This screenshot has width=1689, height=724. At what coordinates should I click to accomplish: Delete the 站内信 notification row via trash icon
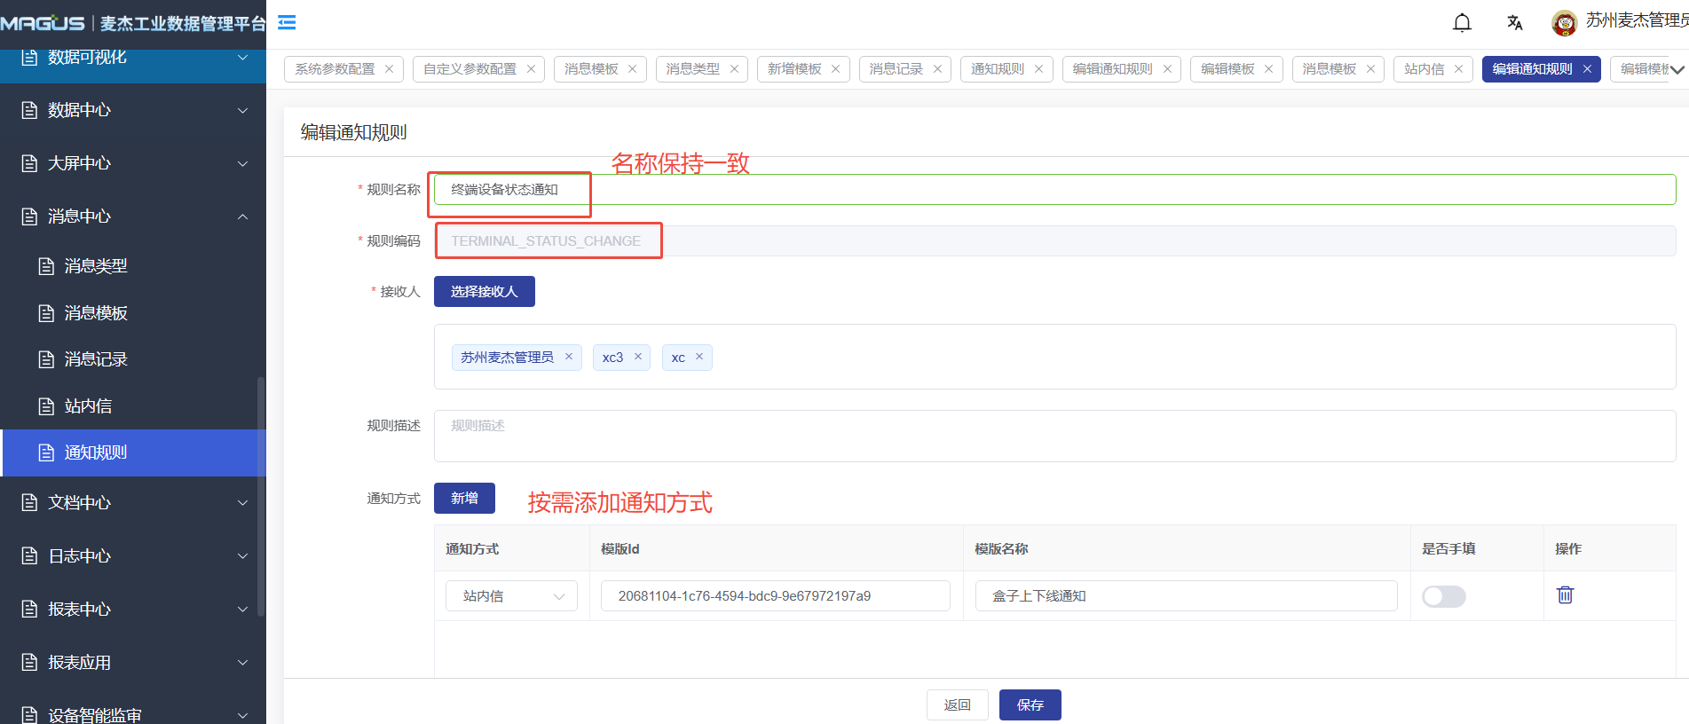coord(1565,595)
